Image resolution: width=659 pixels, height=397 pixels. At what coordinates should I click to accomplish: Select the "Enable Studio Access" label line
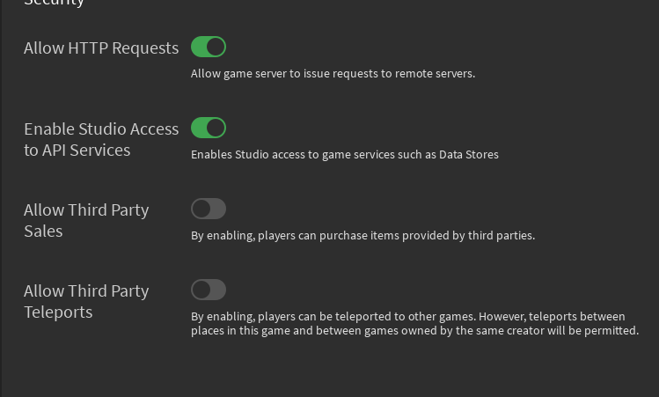[101, 129]
